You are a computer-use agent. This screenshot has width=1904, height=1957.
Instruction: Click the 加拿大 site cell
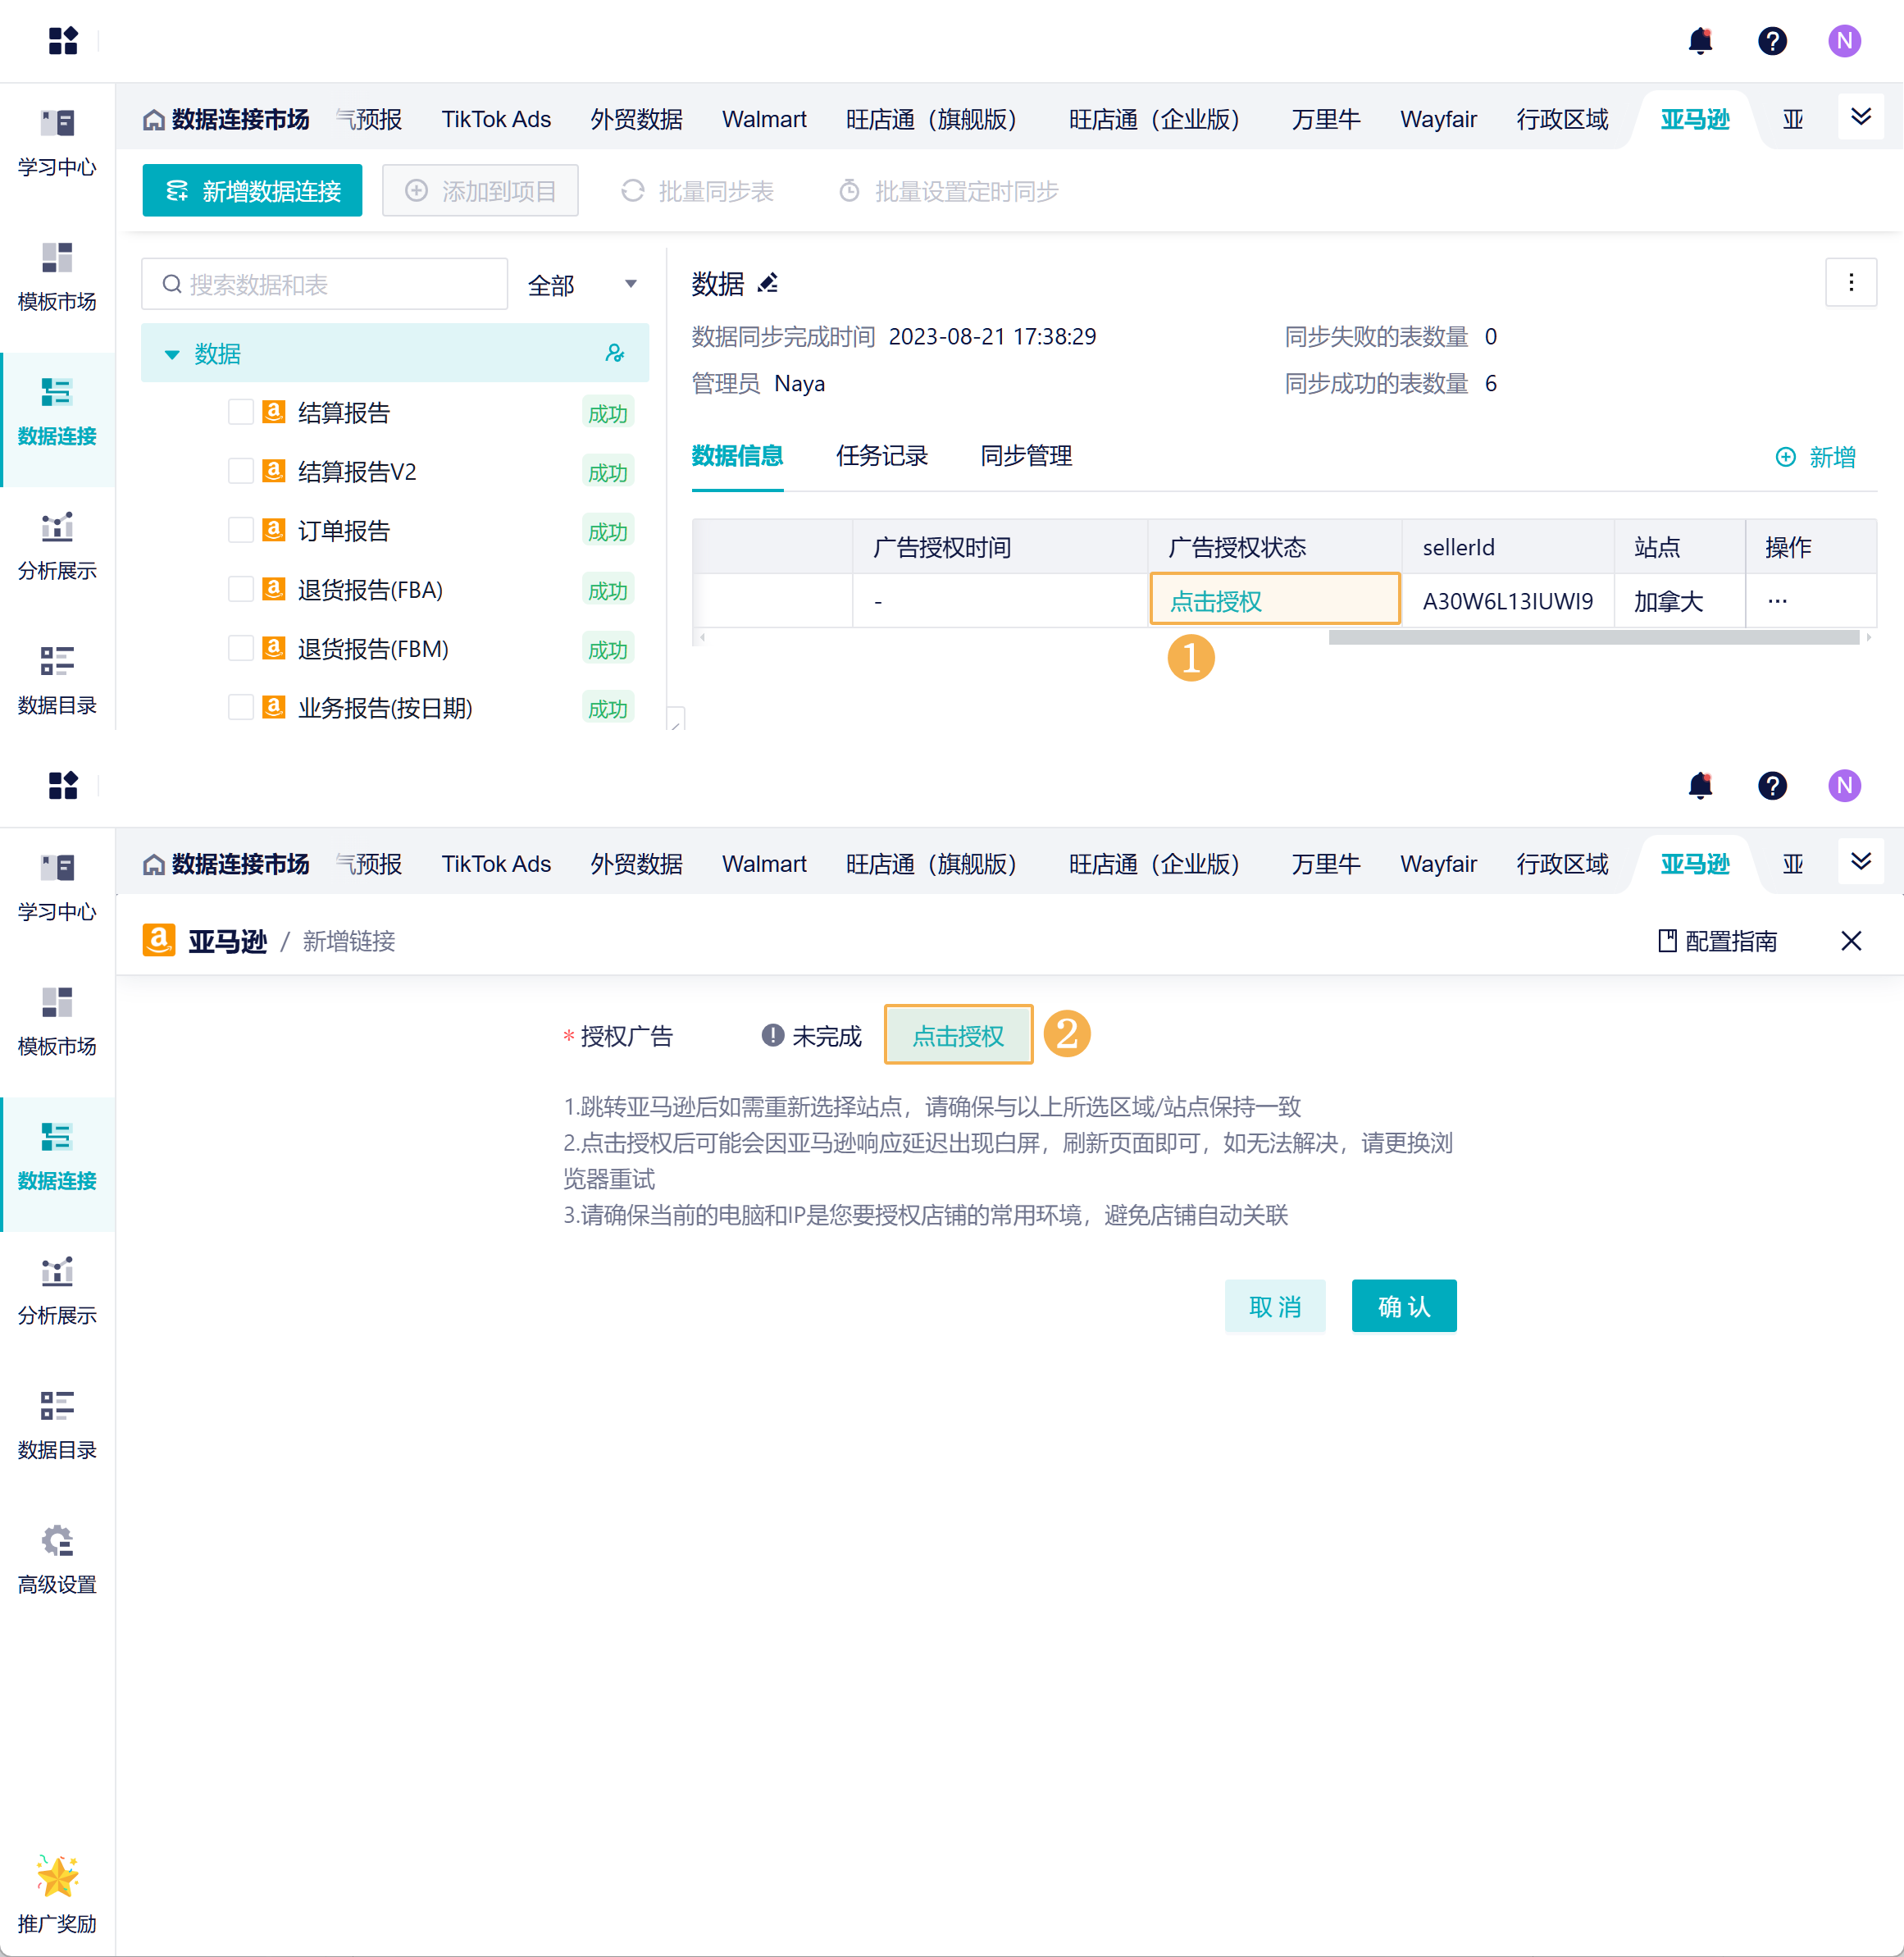[1669, 601]
